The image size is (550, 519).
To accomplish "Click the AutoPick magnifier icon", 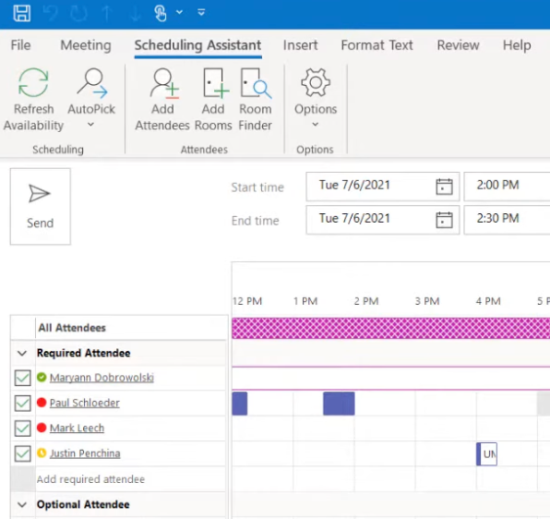I will click(x=92, y=83).
